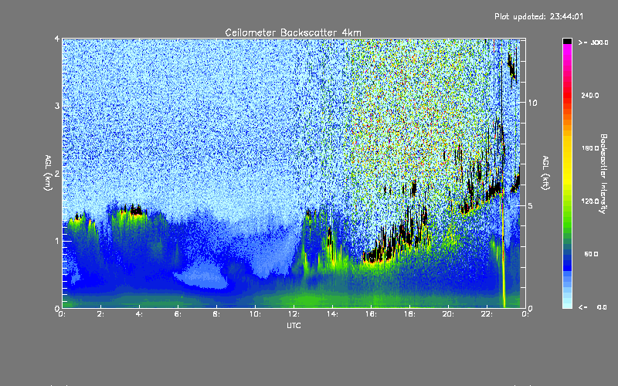618x386 pixels.
Task: Click the black cloud base at 16 UTC
Action: (376, 258)
